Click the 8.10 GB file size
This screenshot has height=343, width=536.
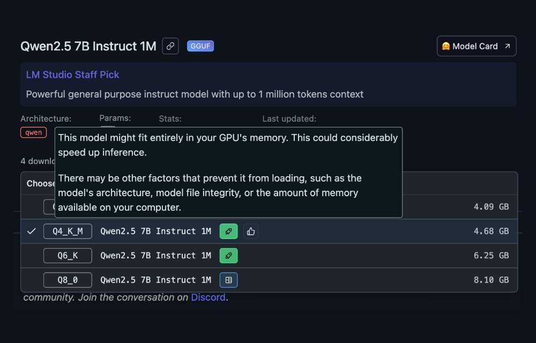tap(491, 280)
